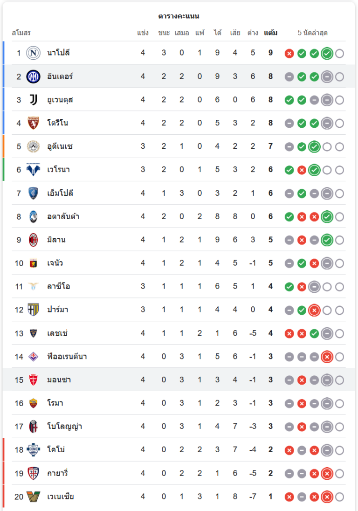This screenshot has width=358, height=511.
Task: Click the Napoli club crest icon
Action: [x=33, y=53]
